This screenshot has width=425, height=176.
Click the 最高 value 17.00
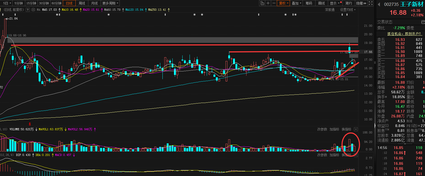[x=400, y=102]
